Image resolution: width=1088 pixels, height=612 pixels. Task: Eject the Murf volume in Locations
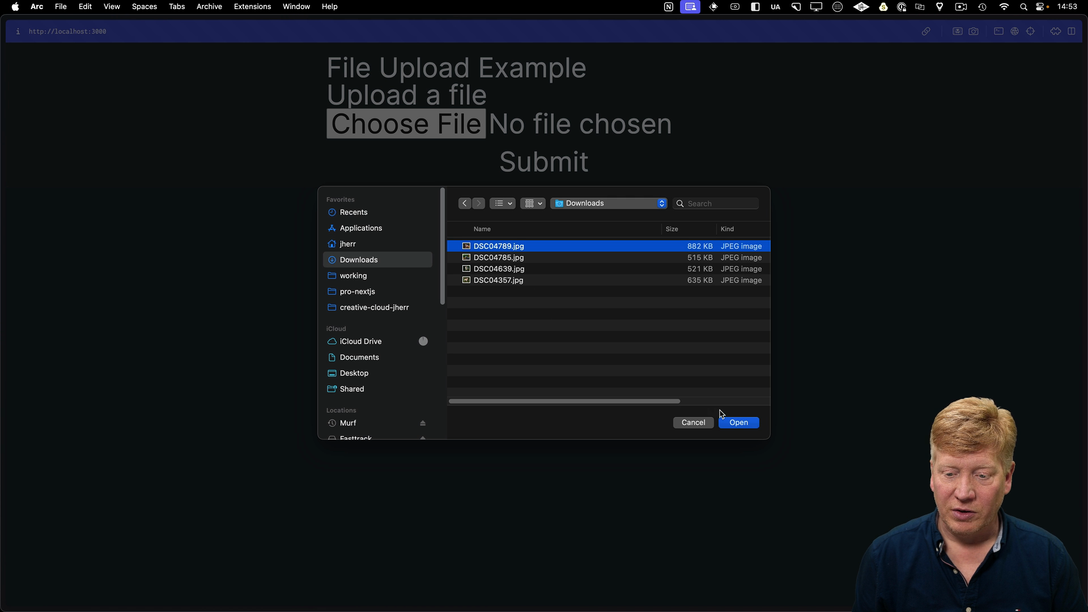point(423,423)
